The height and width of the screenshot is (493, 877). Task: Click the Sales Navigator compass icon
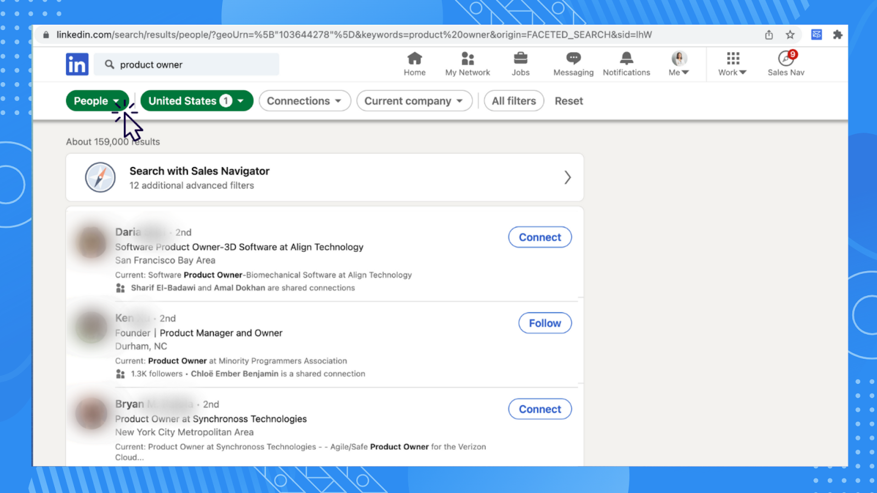(x=100, y=177)
